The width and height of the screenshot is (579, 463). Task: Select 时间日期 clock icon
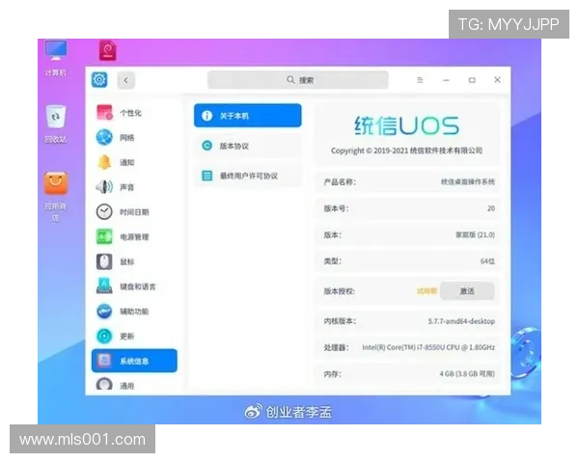point(104,212)
